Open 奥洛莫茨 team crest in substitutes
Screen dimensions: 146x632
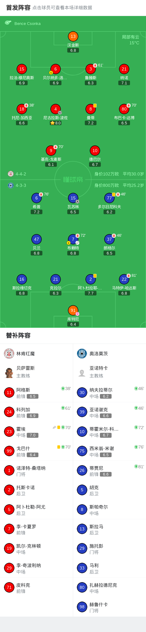[82, 353]
